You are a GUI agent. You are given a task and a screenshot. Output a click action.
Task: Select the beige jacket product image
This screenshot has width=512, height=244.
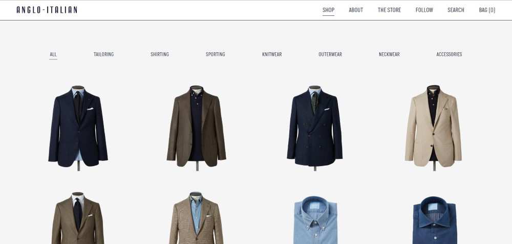tap(433, 128)
